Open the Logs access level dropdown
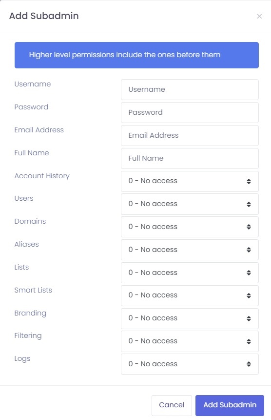The width and height of the screenshot is (271, 420). tap(190, 364)
